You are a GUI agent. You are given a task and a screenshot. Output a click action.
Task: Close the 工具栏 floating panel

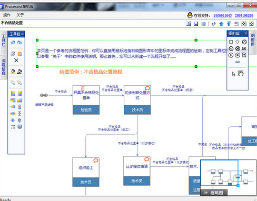pos(23,34)
